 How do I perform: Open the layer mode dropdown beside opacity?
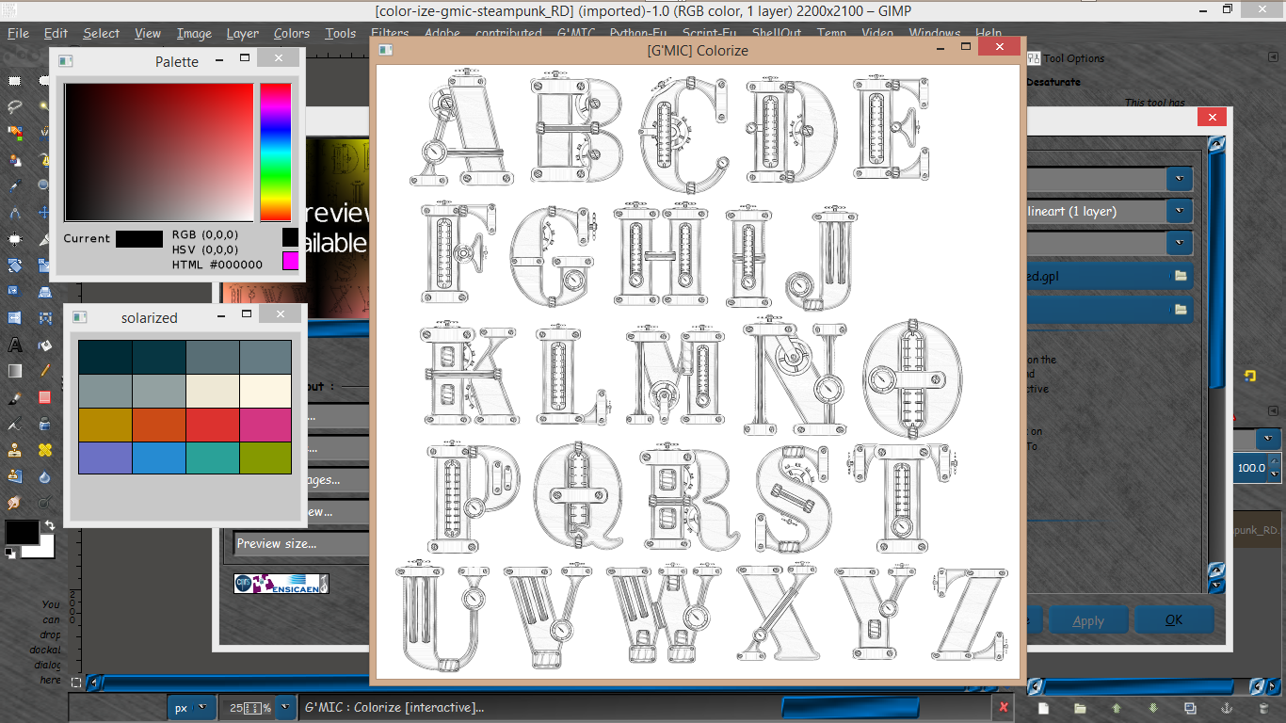click(x=1269, y=439)
